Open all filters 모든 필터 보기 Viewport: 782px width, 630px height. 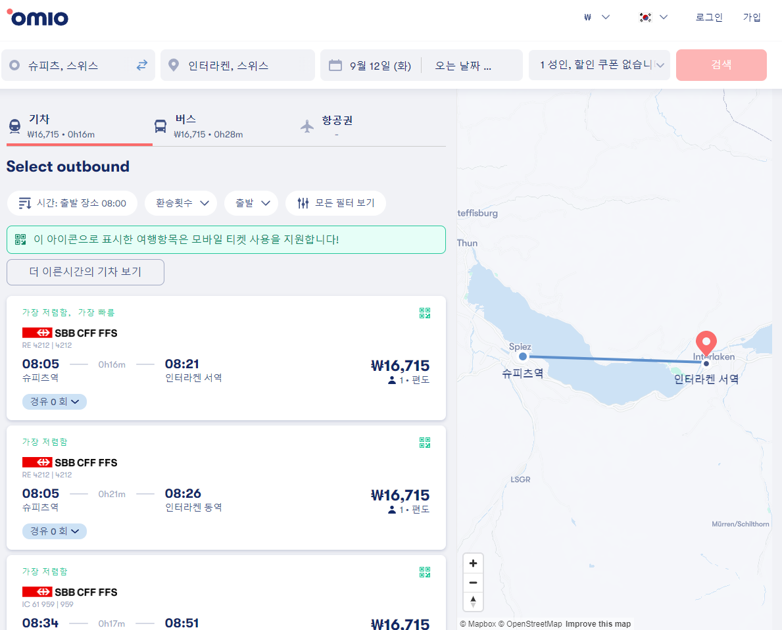click(335, 203)
